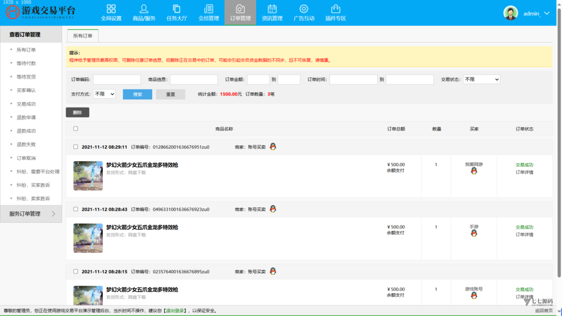Click the vertical page scrollbar
Screen dimensions: 562x316
(559, 143)
